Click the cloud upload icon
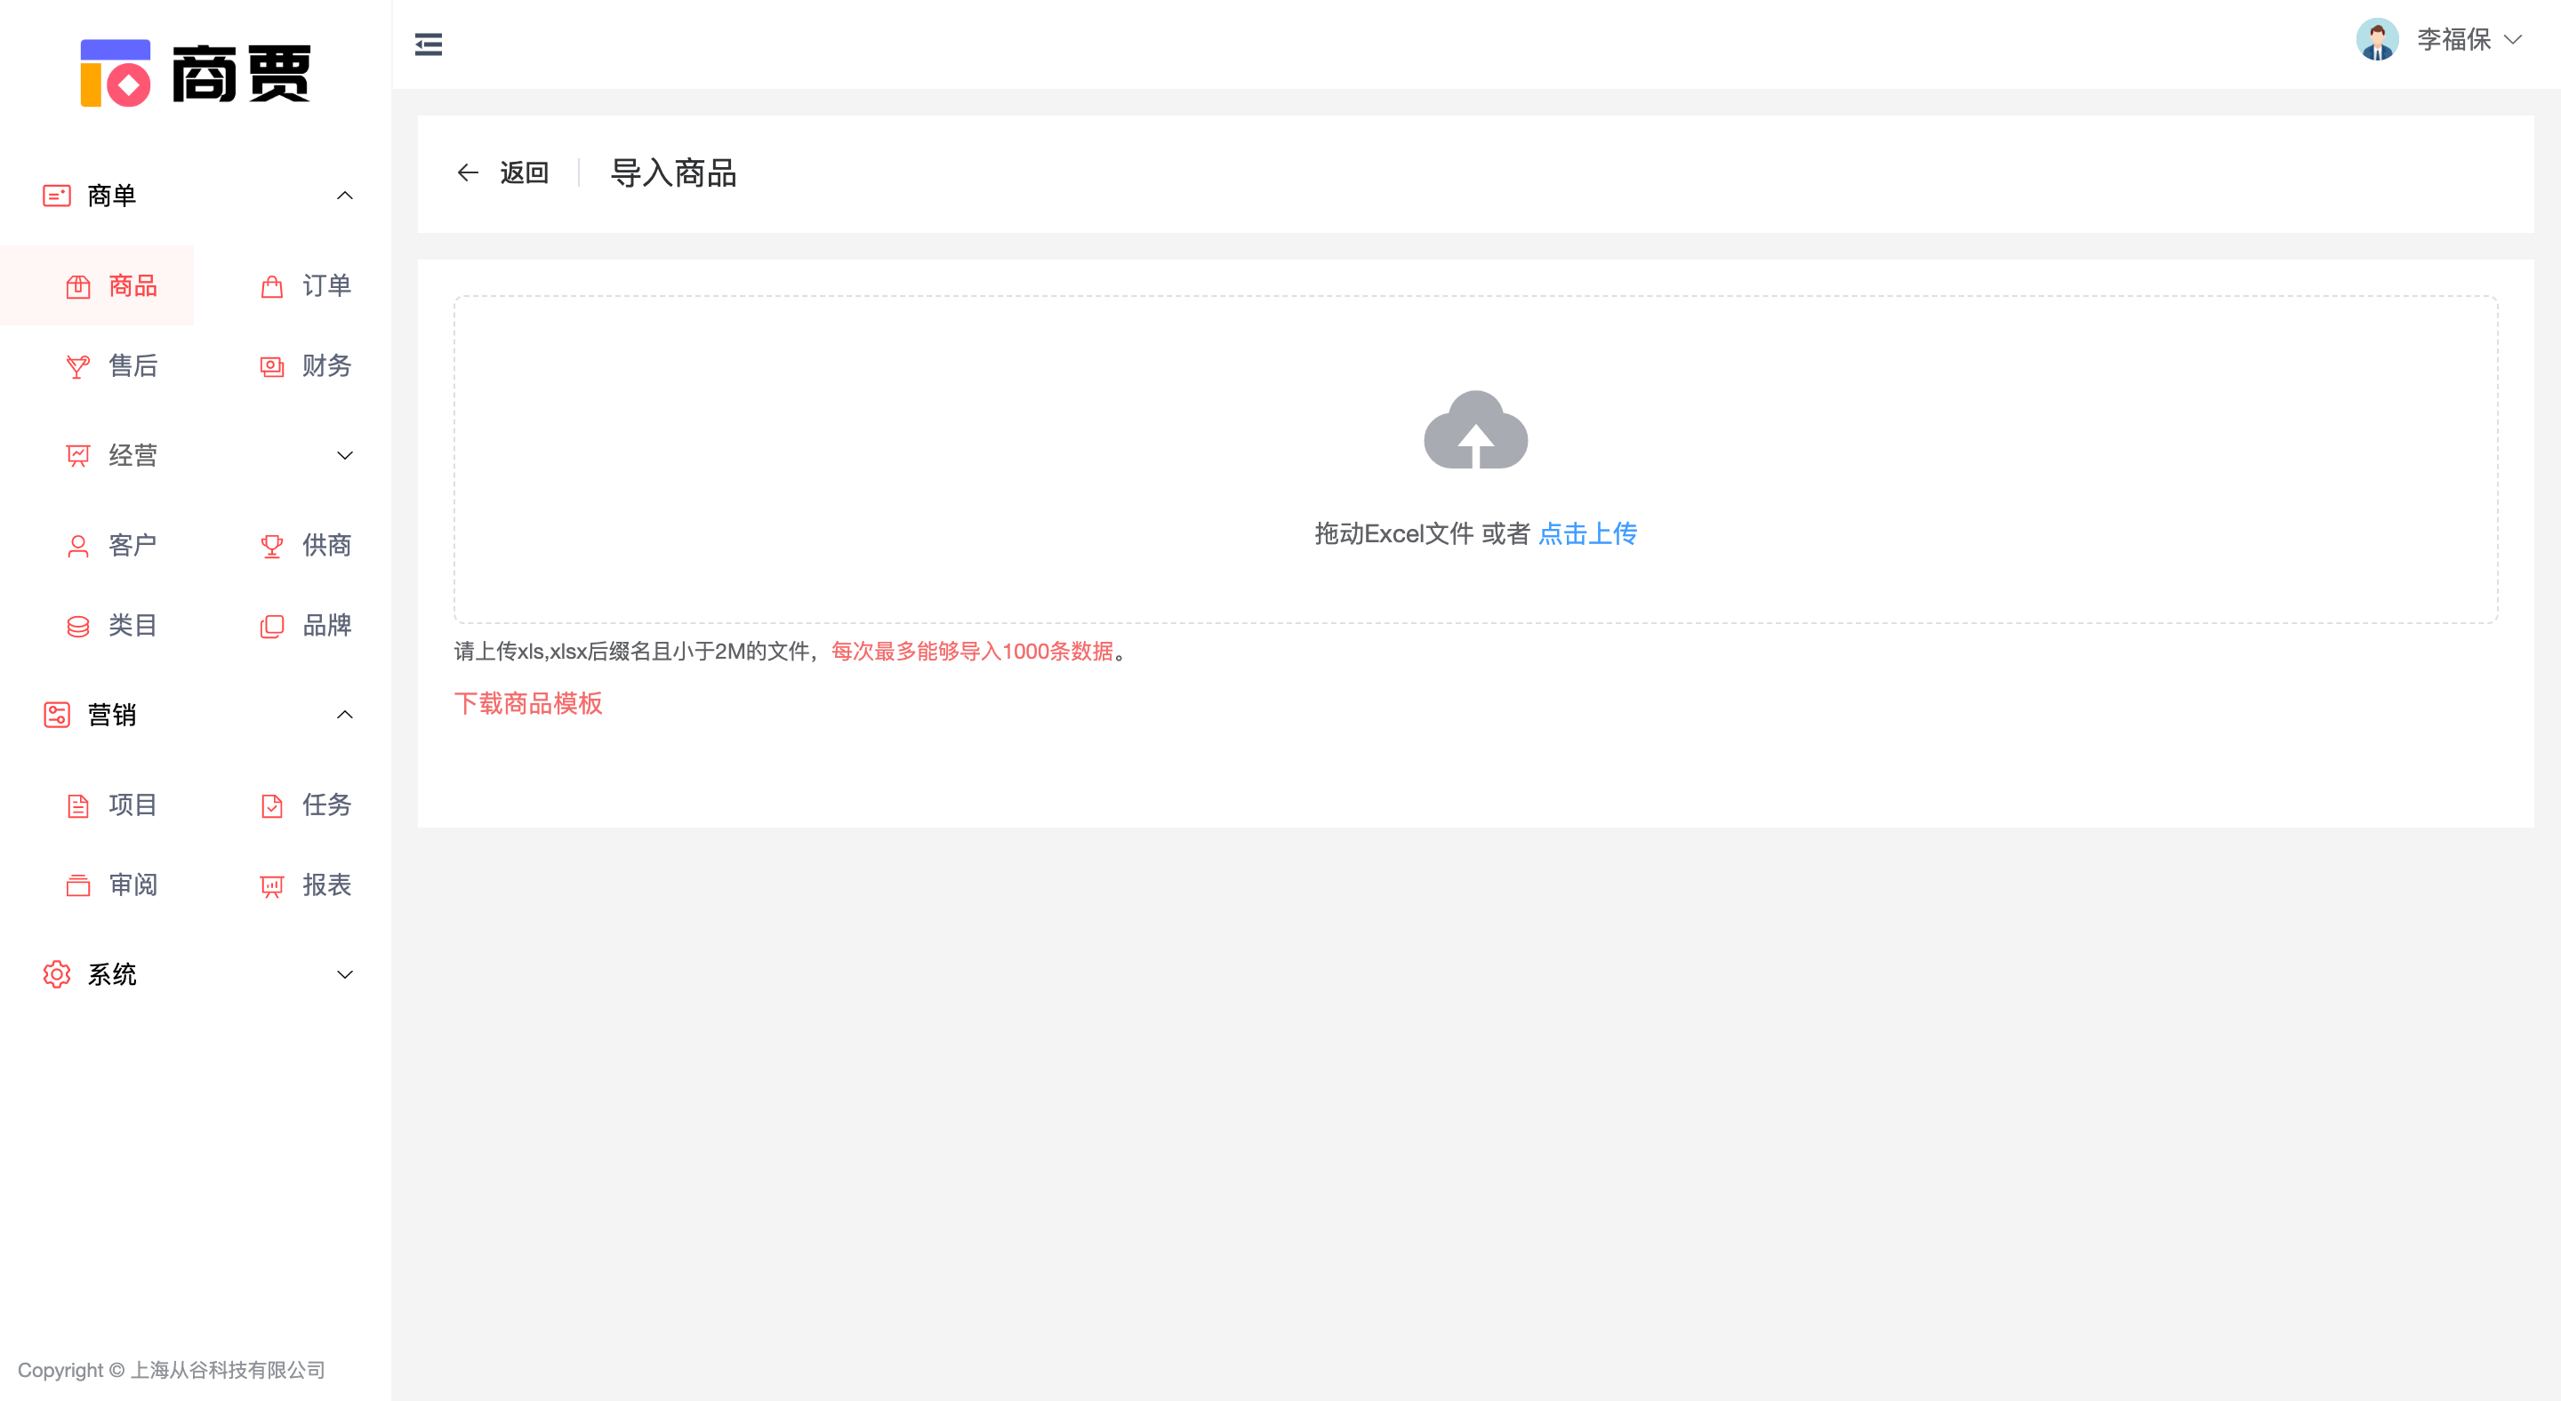The height and width of the screenshot is (1401, 2561). [1475, 431]
